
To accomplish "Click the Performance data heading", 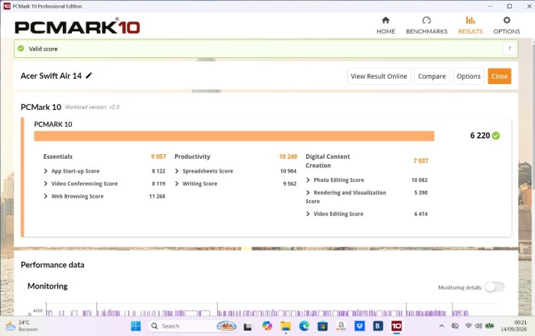I will point(53,265).
